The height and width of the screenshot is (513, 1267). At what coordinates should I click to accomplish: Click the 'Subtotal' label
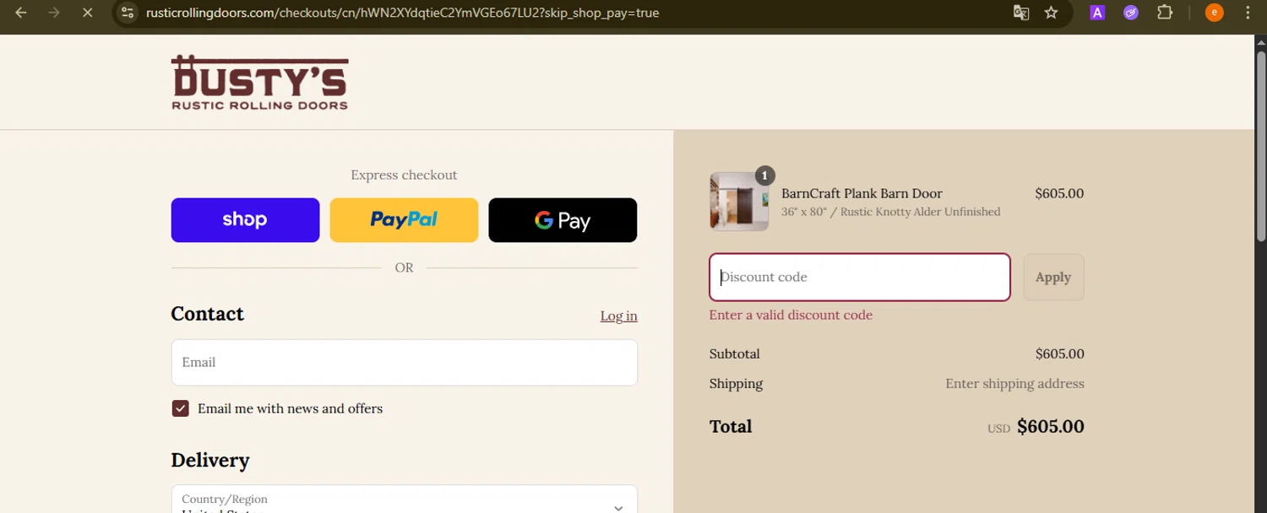click(734, 354)
